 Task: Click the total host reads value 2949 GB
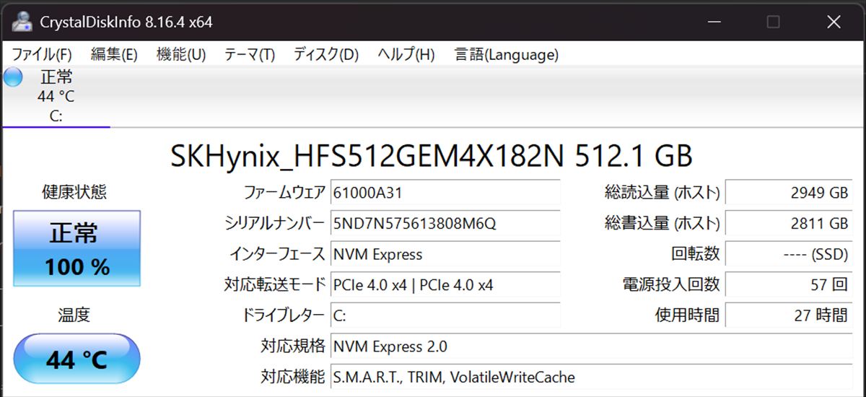coord(789,193)
